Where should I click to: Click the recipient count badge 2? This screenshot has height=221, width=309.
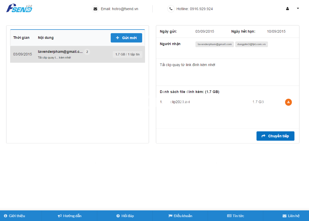click(x=87, y=52)
